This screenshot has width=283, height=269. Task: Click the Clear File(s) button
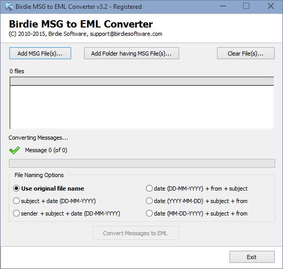[246, 53]
